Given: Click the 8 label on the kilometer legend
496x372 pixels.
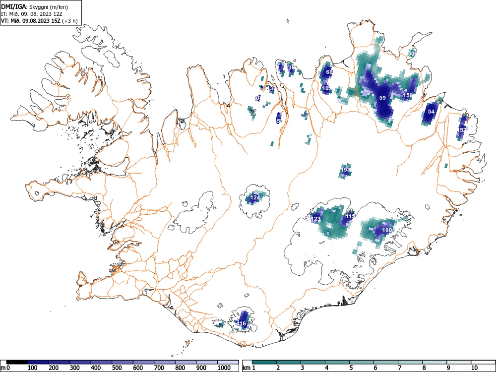Looking at the screenshot, I should click(x=424, y=368).
